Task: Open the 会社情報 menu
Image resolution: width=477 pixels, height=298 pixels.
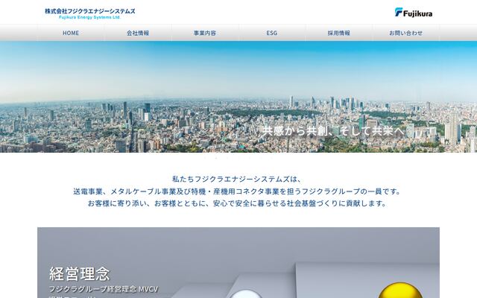Action: click(x=138, y=33)
